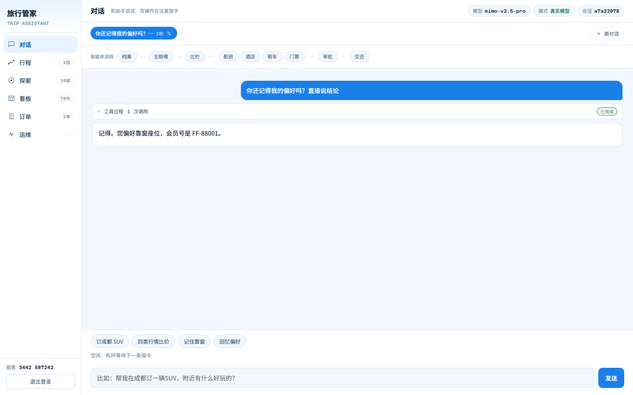
Task: Select the 租车 agent chip
Action: (273, 57)
